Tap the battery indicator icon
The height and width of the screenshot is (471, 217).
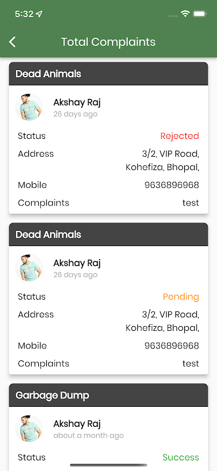pos(199,14)
